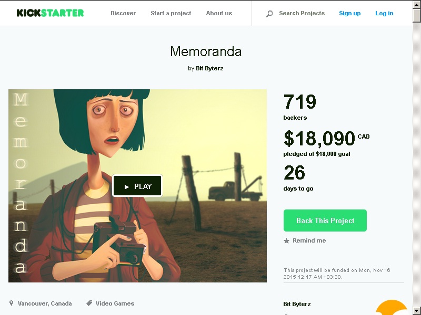
Task: Go to About us
Action: tap(219, 13)
